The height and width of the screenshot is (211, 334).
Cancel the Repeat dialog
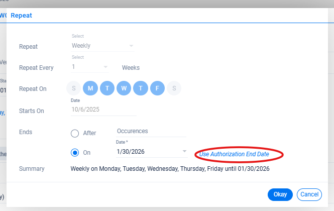coord(309,194)
